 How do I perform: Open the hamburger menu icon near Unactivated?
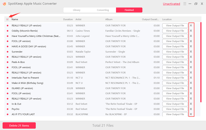185,4
